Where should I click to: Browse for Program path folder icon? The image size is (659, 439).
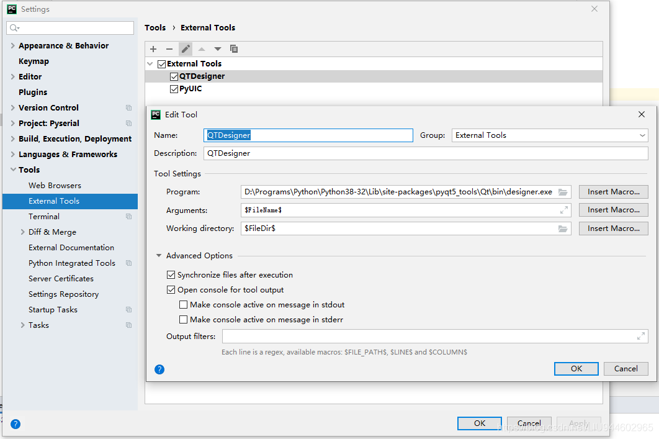(x=563, y=192)
